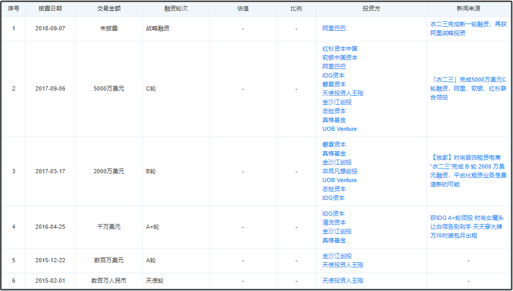Click 磐霖资本 link in the B轮 row

334,144
